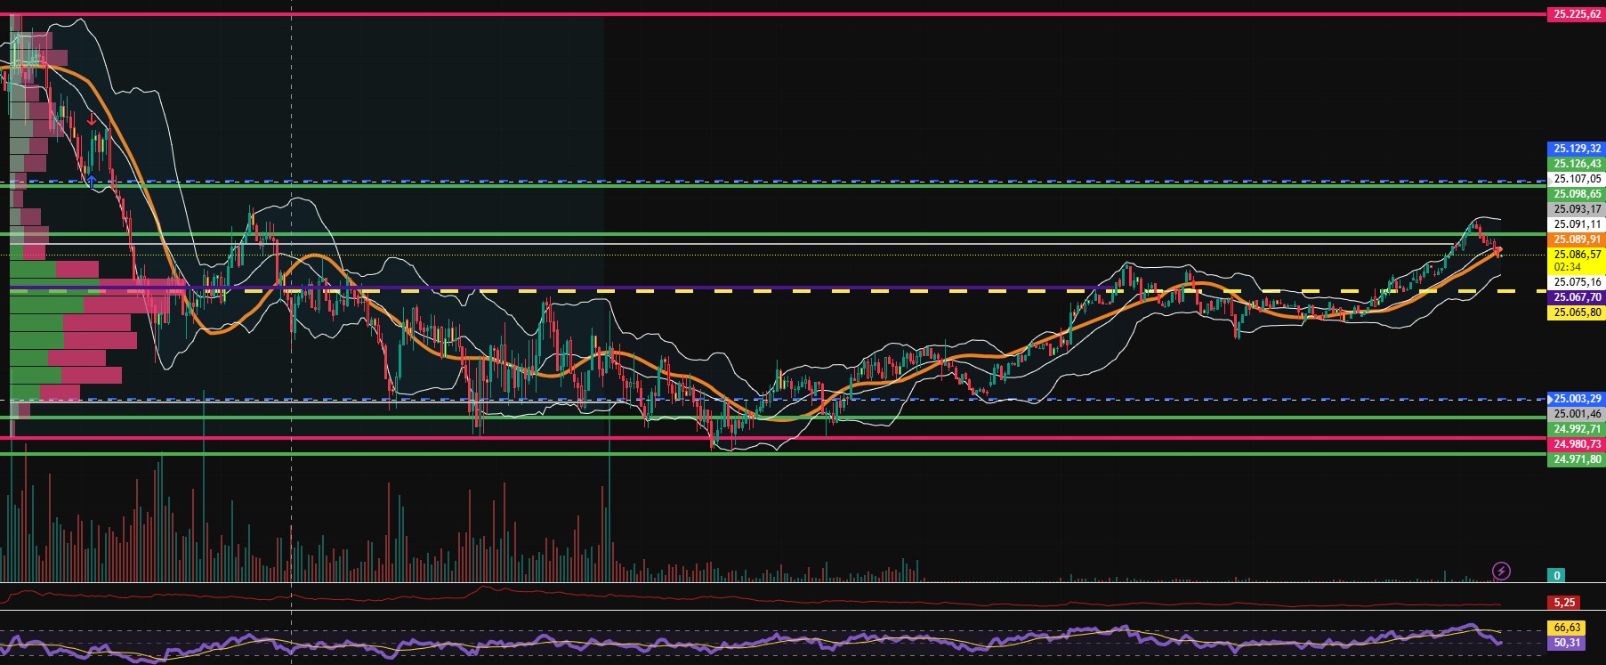Select the purple 50,31 RSI value label
The image size is (1606, 665).
1567,642
